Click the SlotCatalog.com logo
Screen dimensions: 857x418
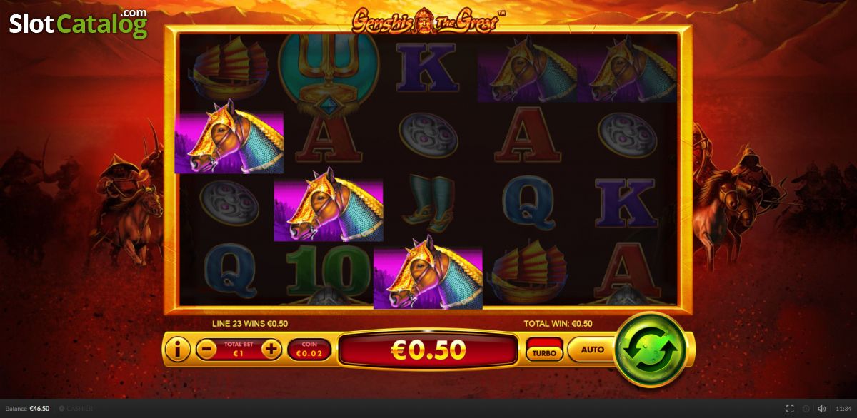(x=78, y=24)
